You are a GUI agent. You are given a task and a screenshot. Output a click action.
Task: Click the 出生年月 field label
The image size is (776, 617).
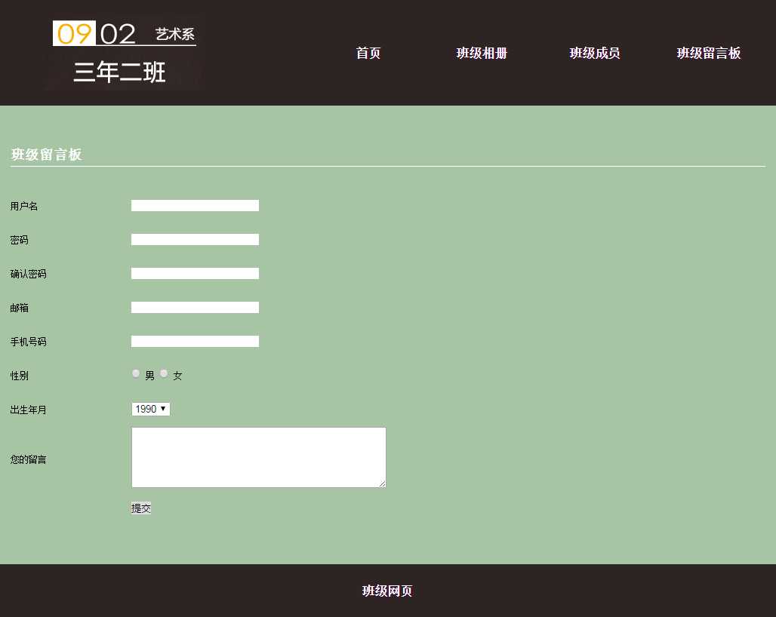point(28,410)
